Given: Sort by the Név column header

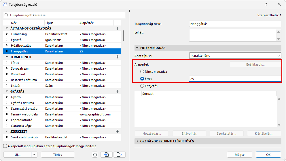Looking at the screenshot, I should (x=27, y=23).
